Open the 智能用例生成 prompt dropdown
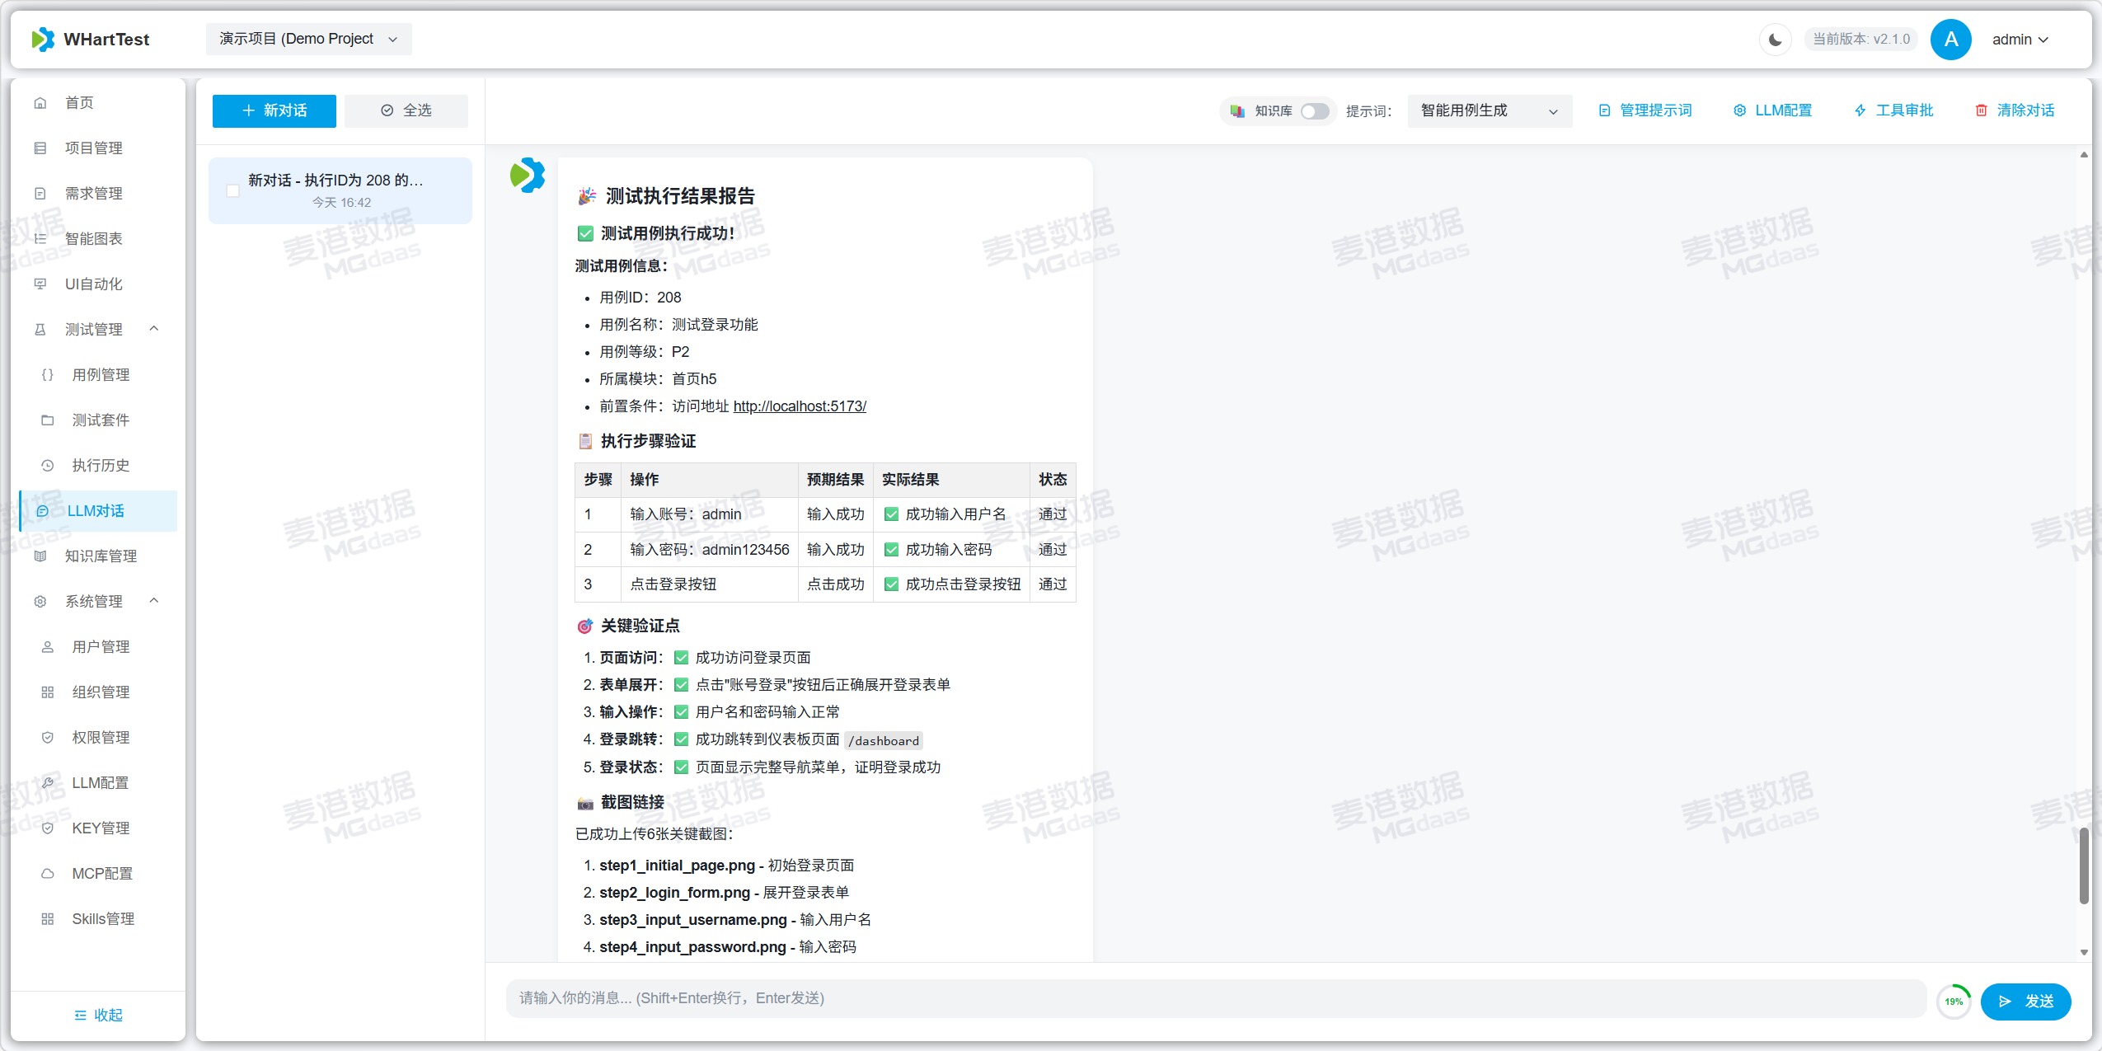Image resolution: width=2102 pixels, height=1051 pixels. coord(1489,110)
